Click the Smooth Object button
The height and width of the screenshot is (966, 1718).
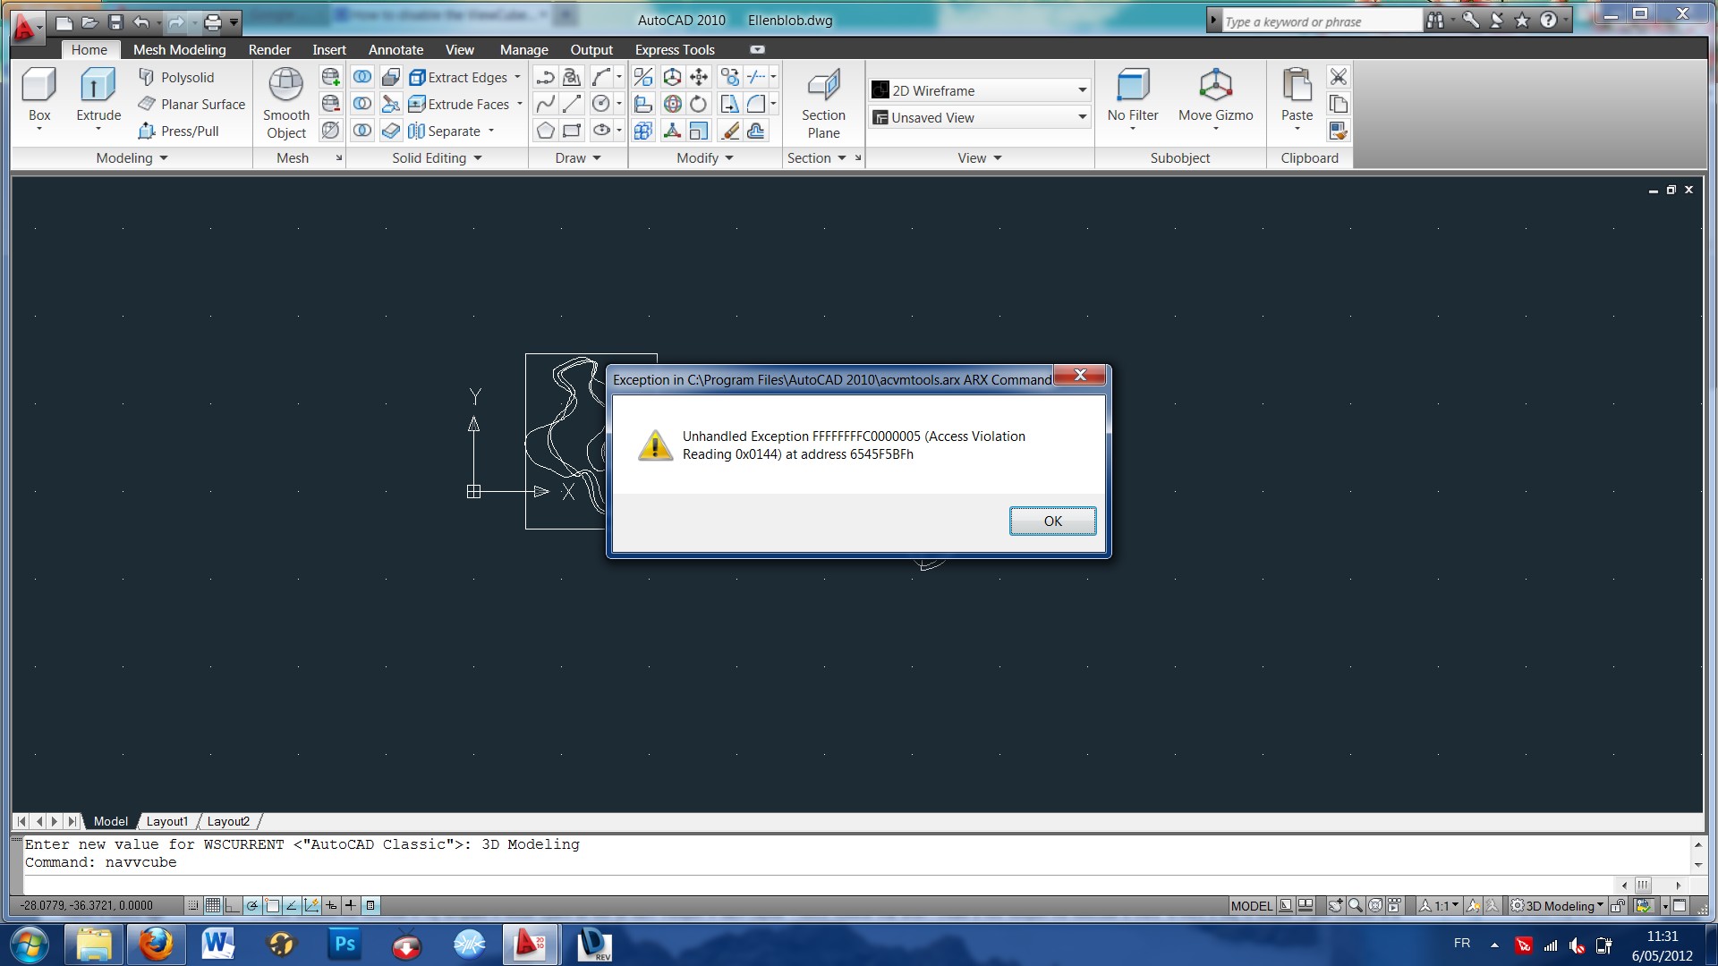point(286,104)
